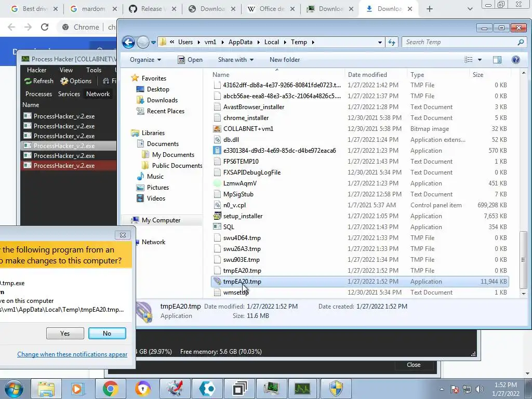Refresh the Temp folder address bar
The width and height of the screenshot is (532, 399).
(392, 42)
